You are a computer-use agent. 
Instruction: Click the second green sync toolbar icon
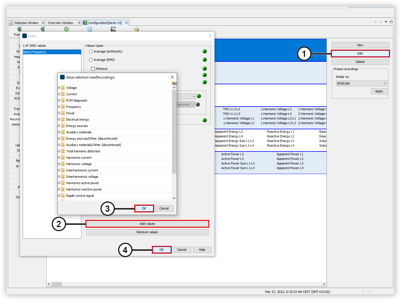(43, 29)
